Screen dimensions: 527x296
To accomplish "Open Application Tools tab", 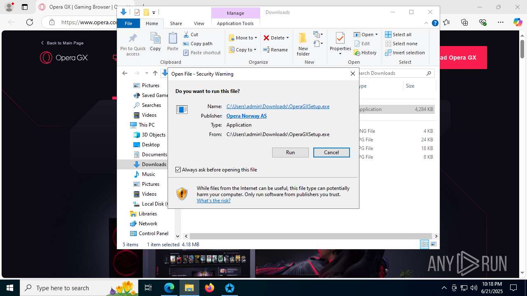I will [x=235, y=23].
